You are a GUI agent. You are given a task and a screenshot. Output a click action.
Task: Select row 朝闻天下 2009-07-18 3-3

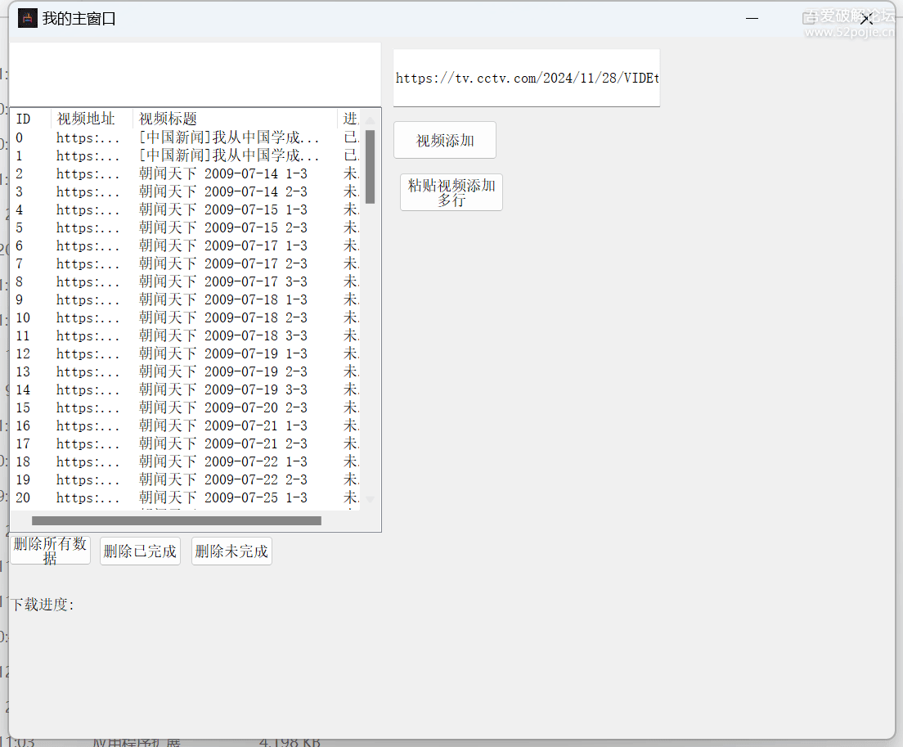pyautogui.click(x=222, y=335)
